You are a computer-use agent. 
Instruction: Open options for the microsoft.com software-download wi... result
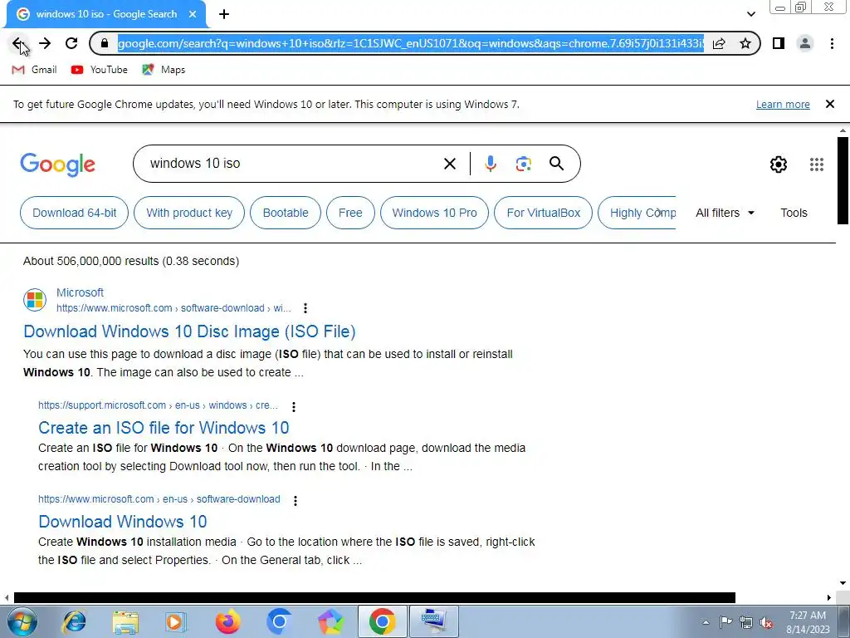tap(305, 308)
